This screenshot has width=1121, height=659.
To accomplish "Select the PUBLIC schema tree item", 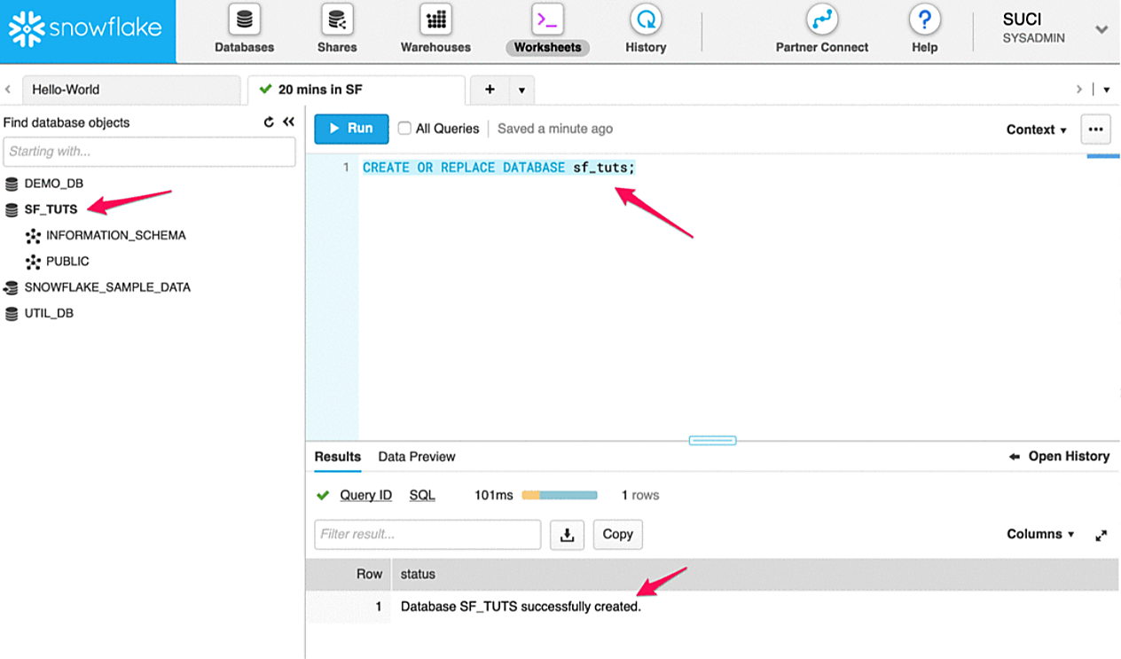I will pos(67,262).
